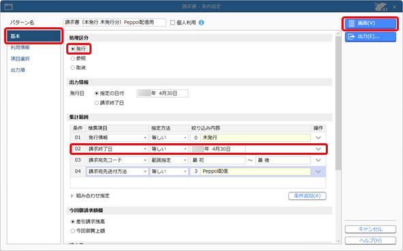
Task: Select the 取消 radio option
Action: [x=72, y=68]
